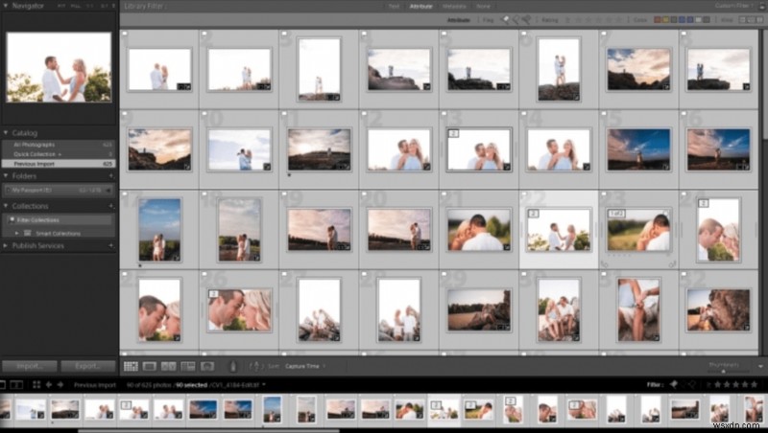768x433 pixels.
Task: Select the Text filter tab
Action: (394, 6)
